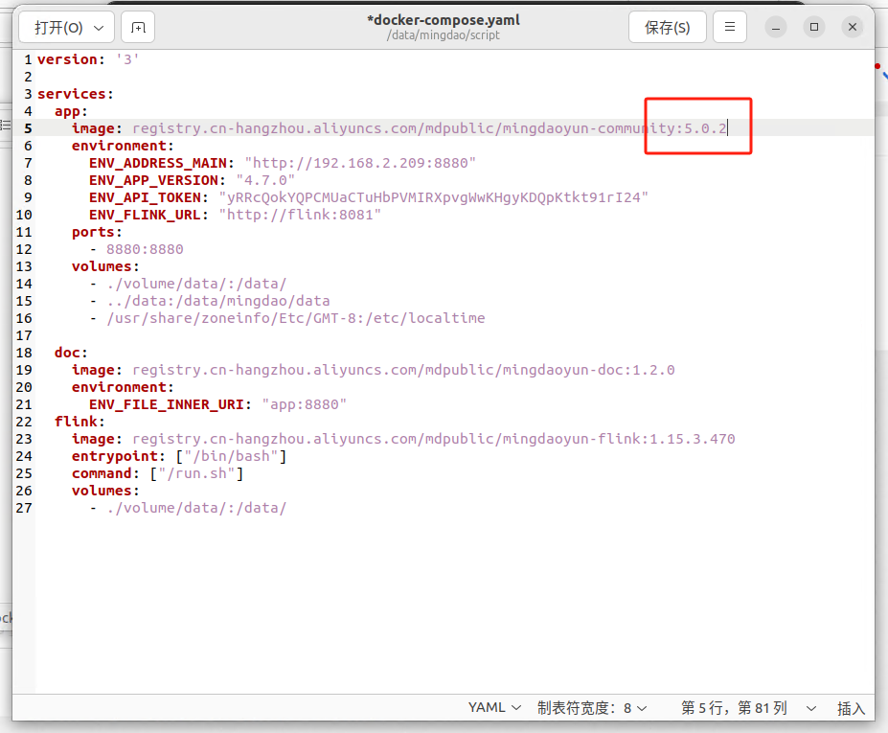This screenshot has height=733, width=888.
Task: Click the environment: line under app
Action: tap(123, 147)
